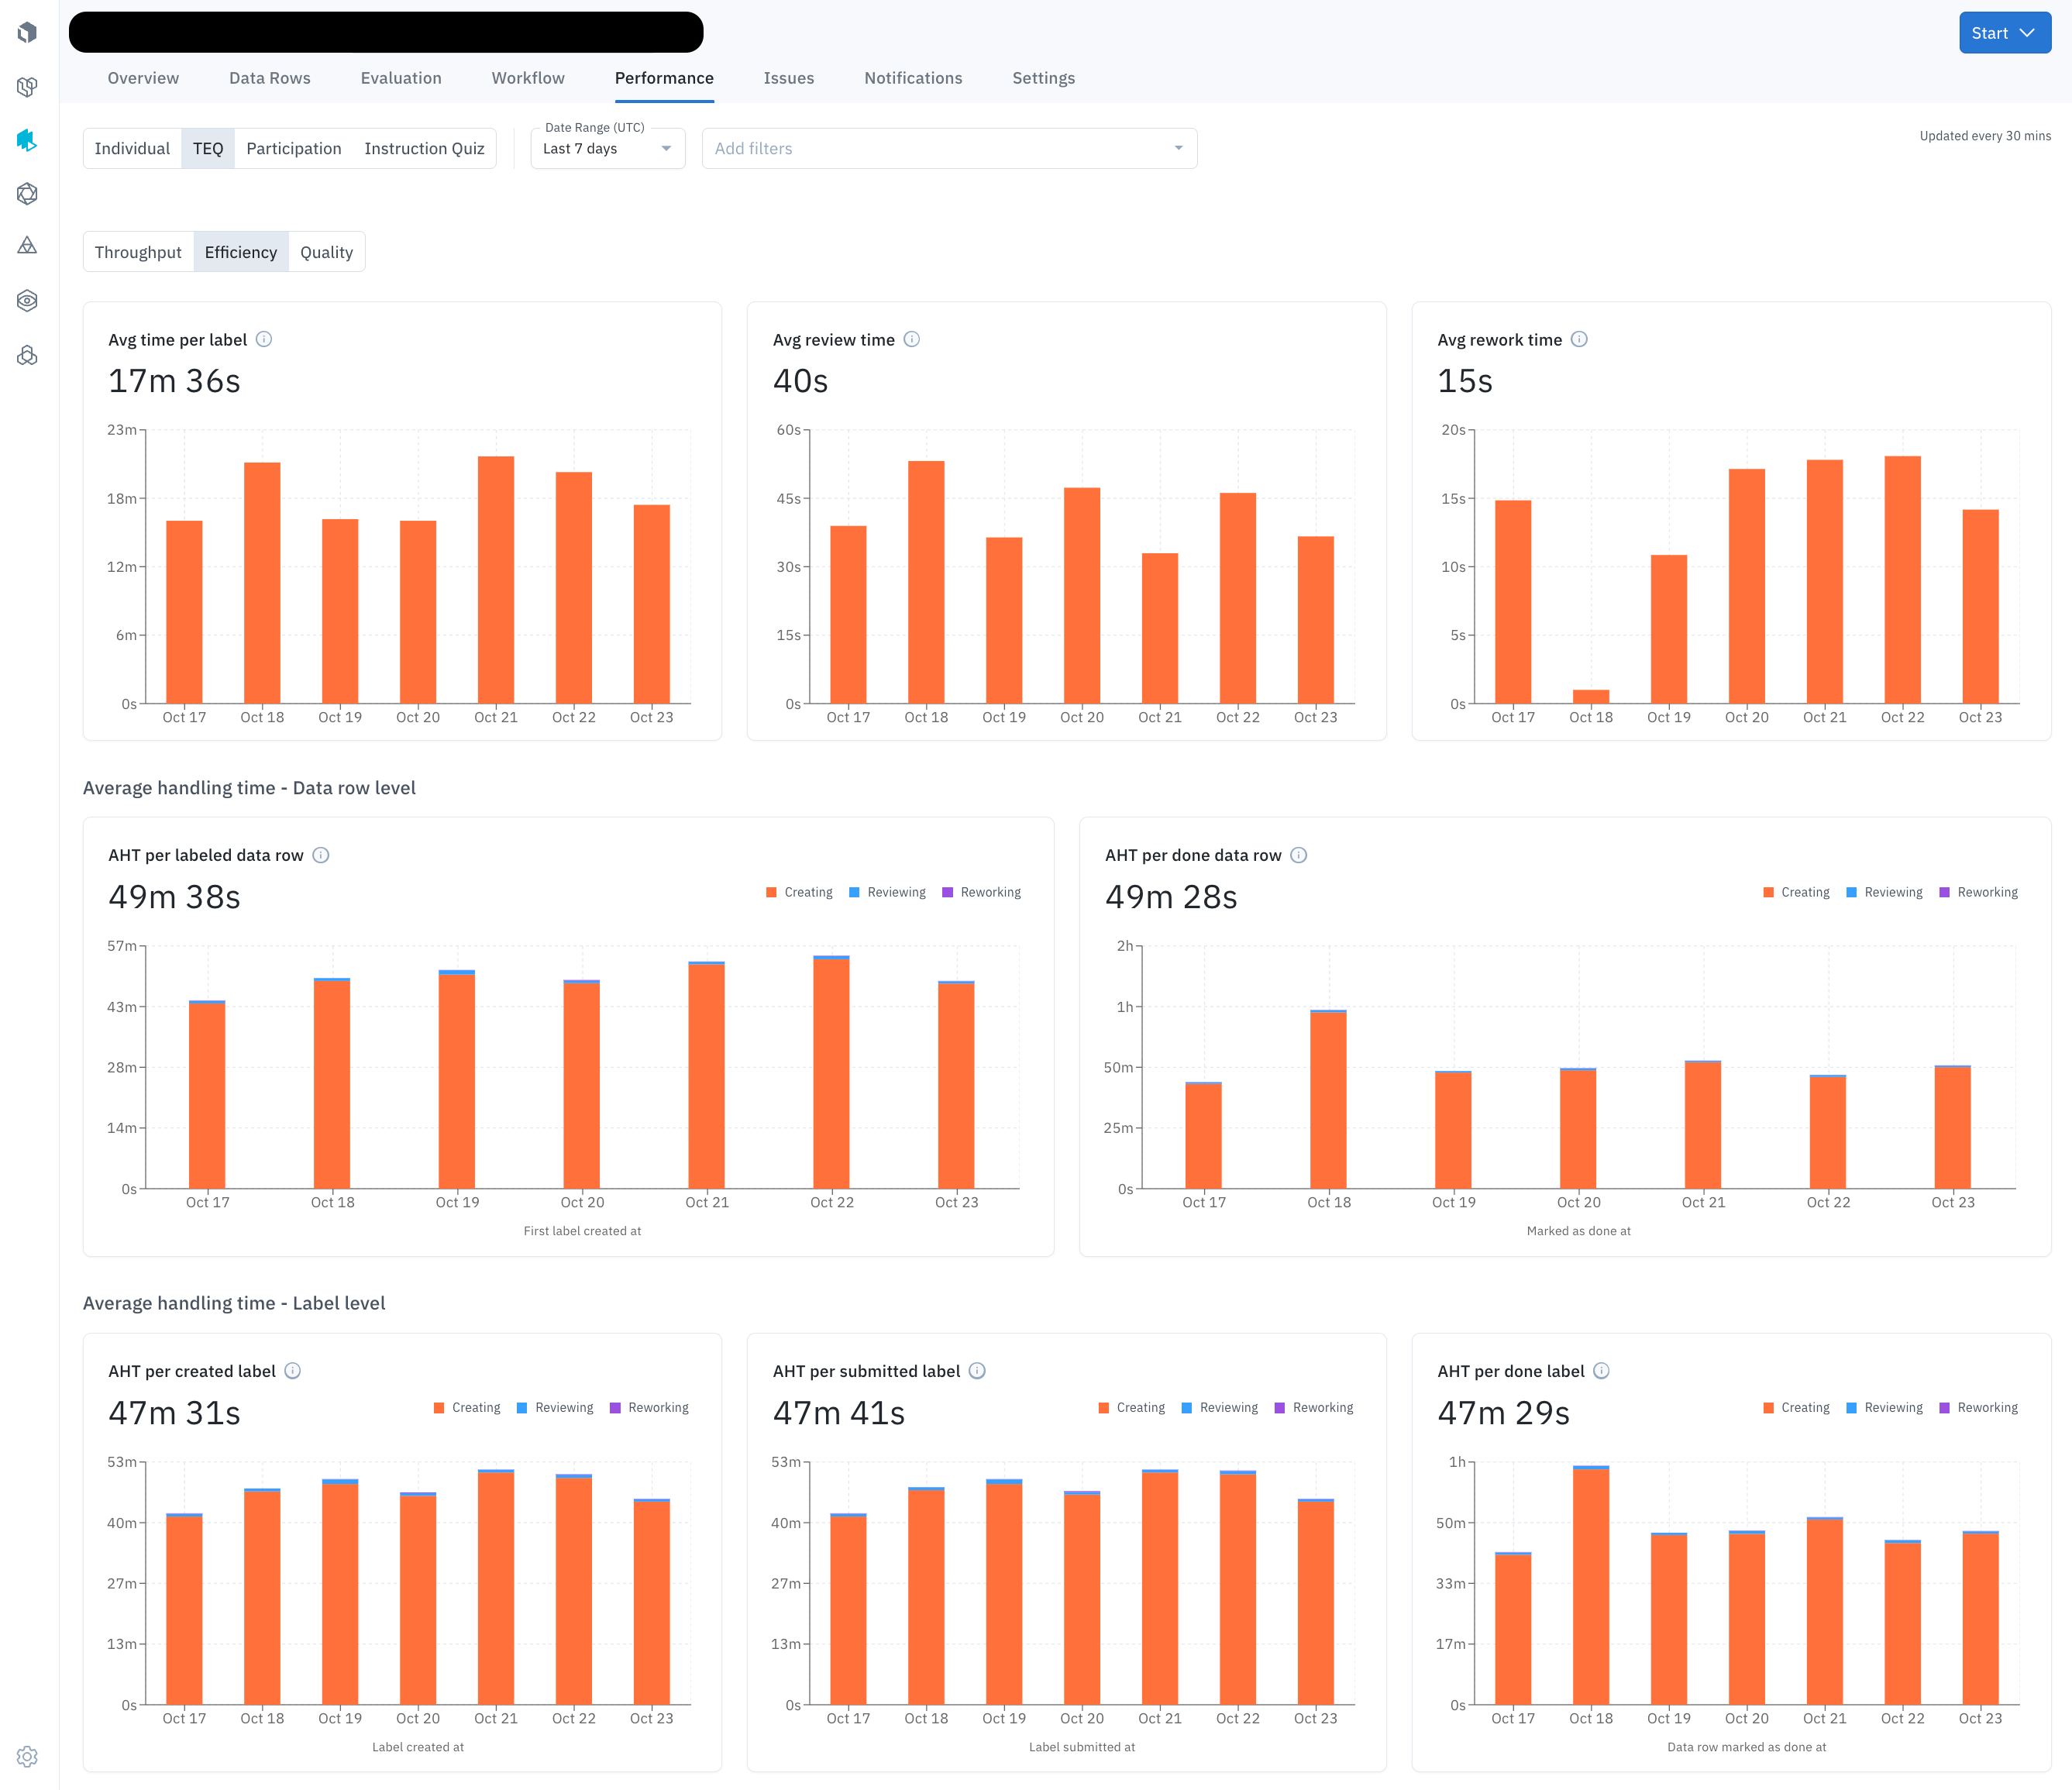The width and height of the screenshot is (2072, 1790).
Task: Open the Avg rework time info tooltip
Action: click(x=1579, y=339)
